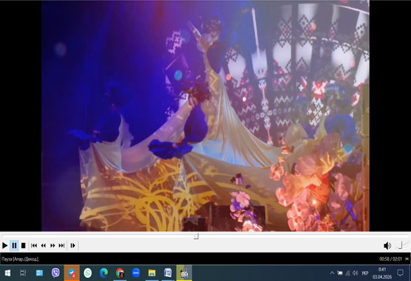The image size is (411, 281).
Task: Fast forward the video
Action: pyautogui.click(x=53, y=245)
